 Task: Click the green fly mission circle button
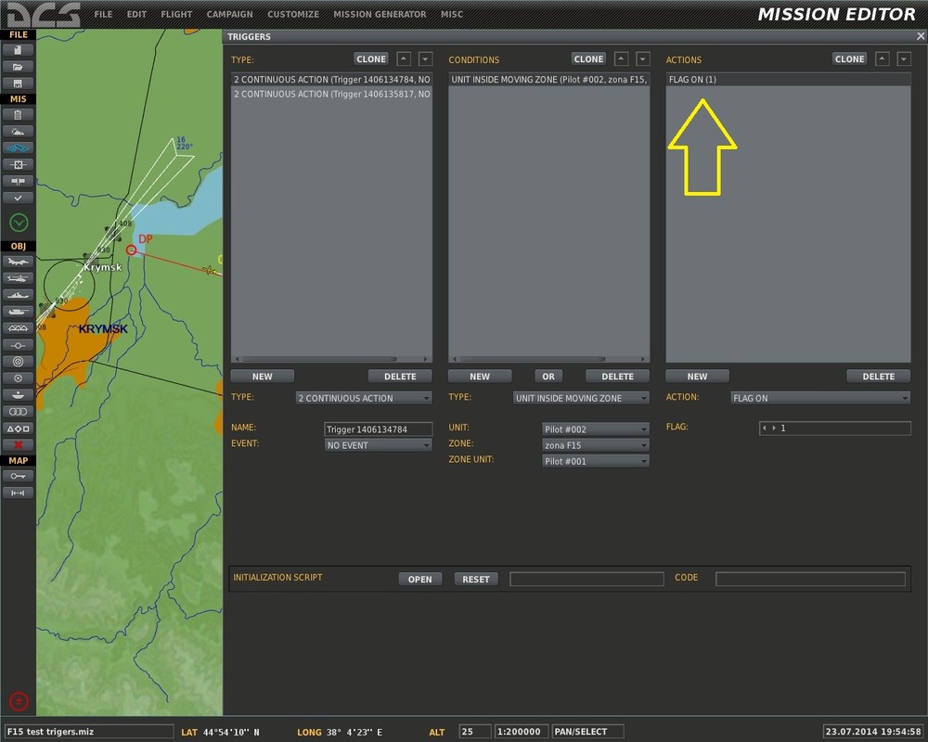(19, 223)
